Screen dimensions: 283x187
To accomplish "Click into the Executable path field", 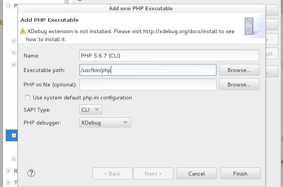I will tap(147, 70).
